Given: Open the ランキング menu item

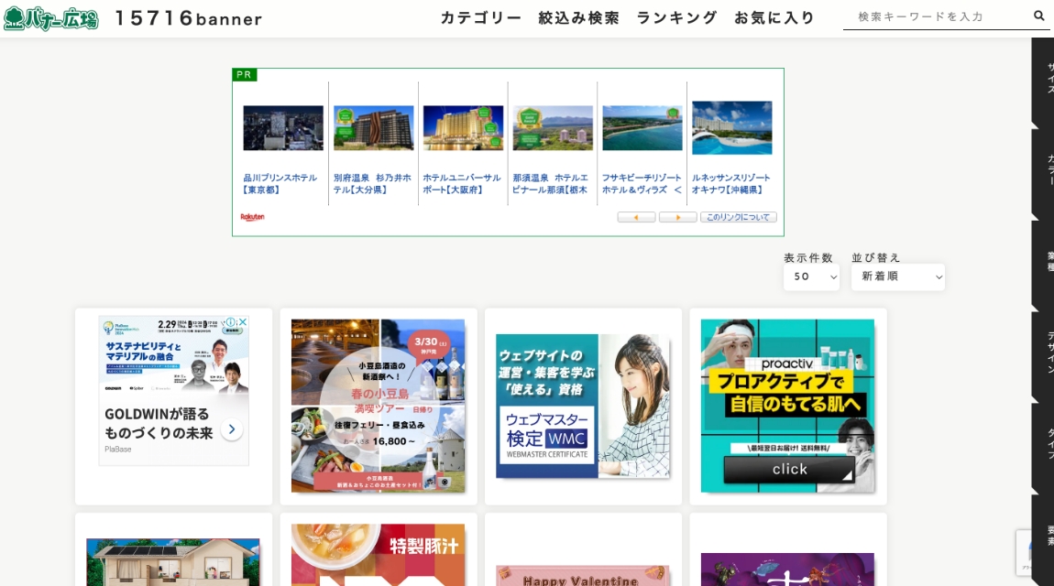Looking at the screenshot, I should (677, 18).
